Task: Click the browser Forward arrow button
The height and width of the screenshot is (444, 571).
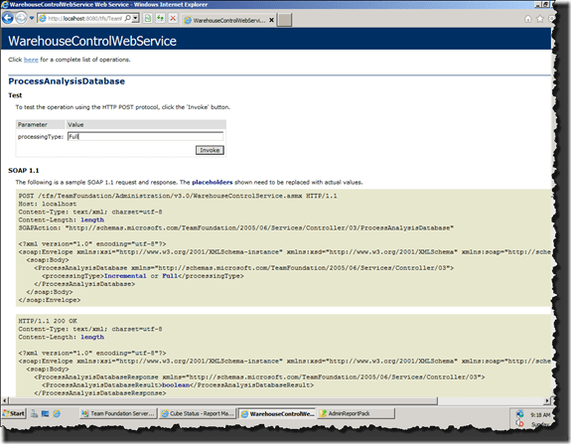Action: [x=21, y=18]
